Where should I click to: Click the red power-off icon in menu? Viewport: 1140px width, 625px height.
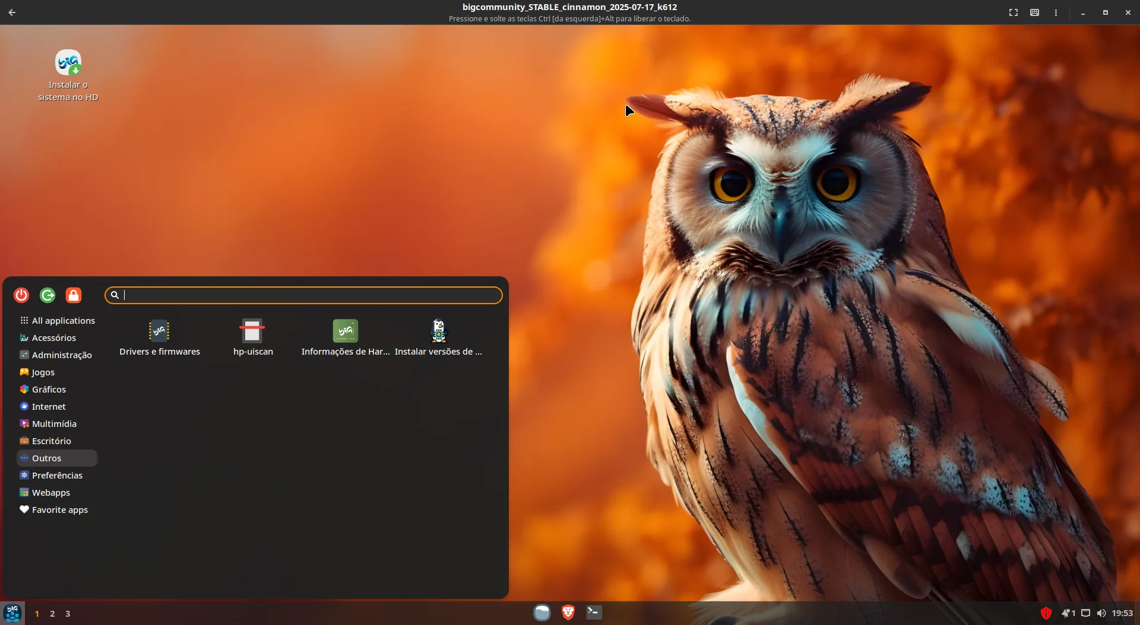(21, 295)
